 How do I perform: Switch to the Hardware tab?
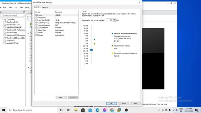coord(37,7)
